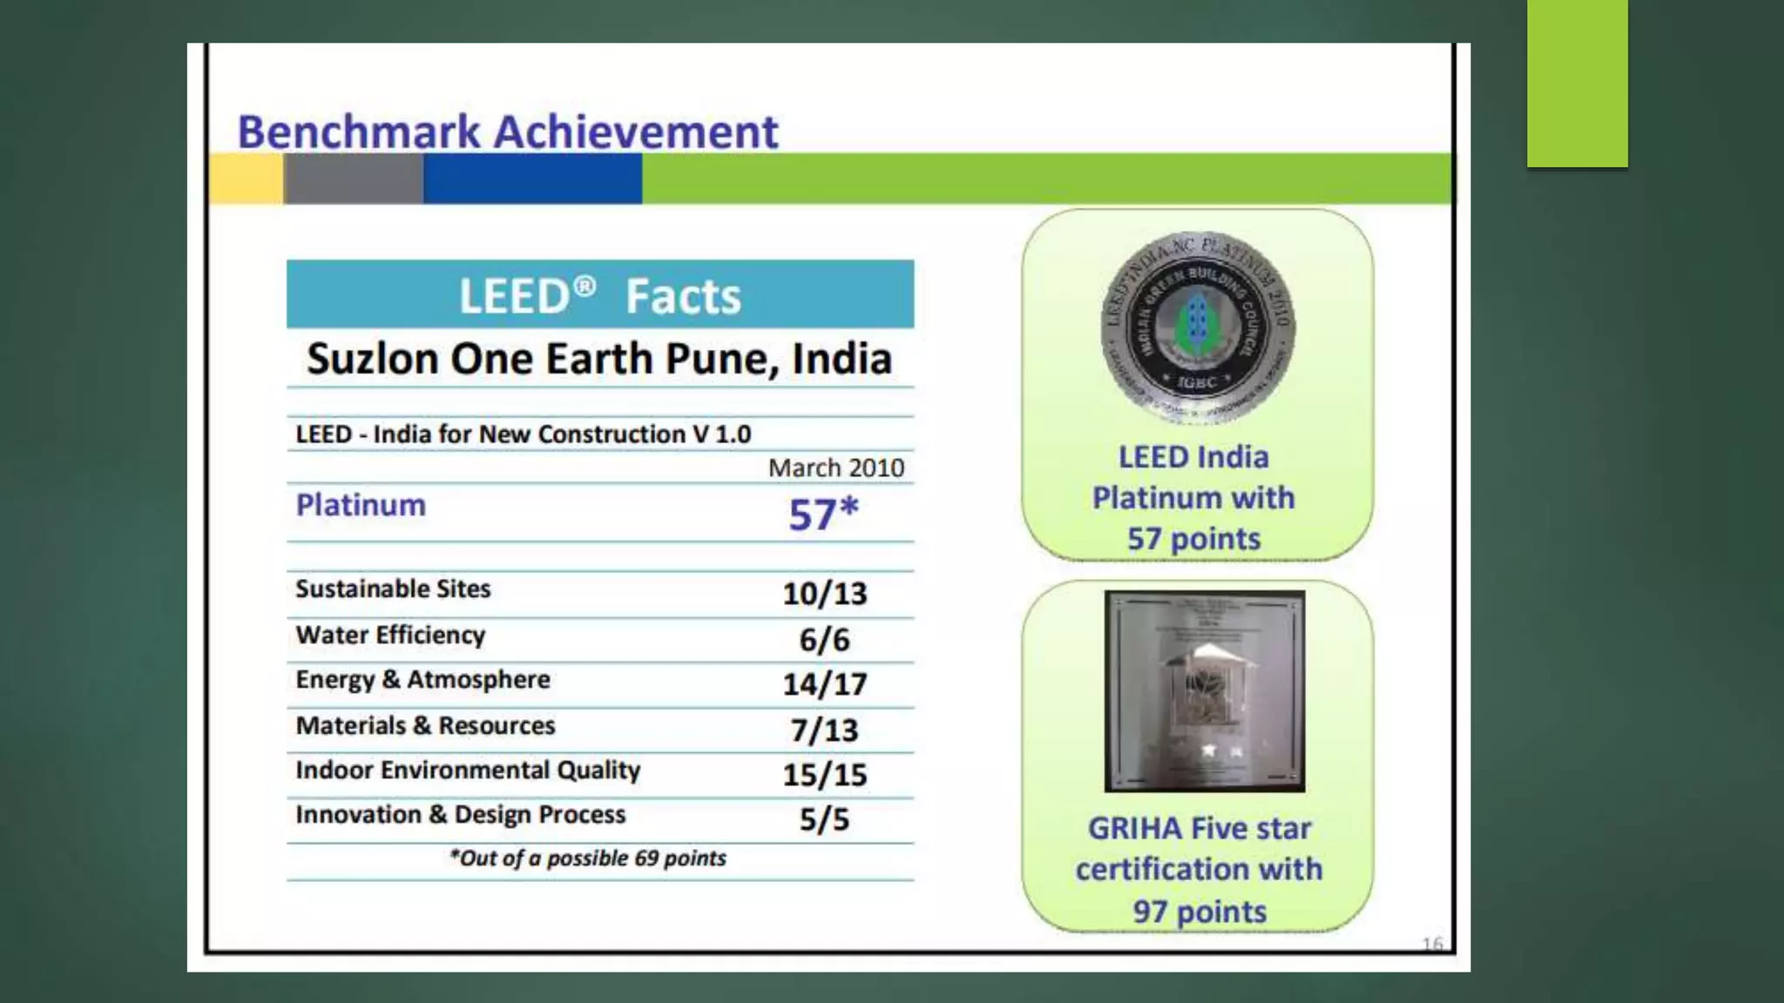Click the Benchmark Achievement title
Image resolution: width=1784 pixels, height=1003 pixels.
pyautogui.click(x=507, y=132)
